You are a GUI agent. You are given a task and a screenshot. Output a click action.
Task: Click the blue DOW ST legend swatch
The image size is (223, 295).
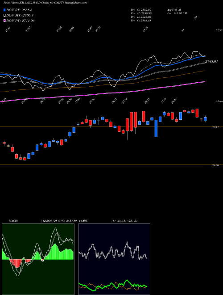[5, 10]
